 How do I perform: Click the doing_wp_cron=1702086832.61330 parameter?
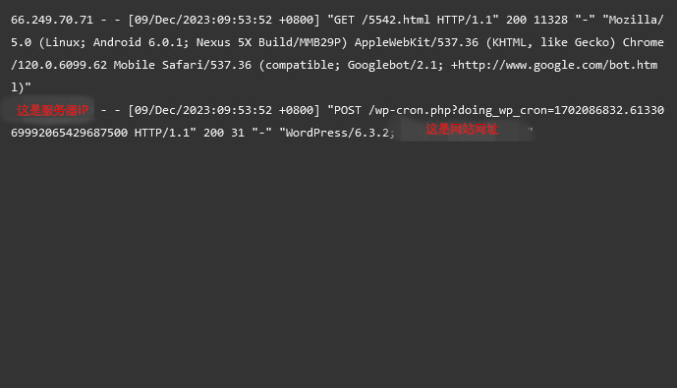(x=561, y=110)
